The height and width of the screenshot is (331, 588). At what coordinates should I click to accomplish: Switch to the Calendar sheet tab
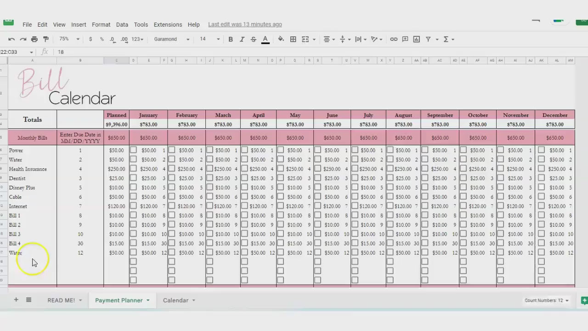tap(175, 300)
